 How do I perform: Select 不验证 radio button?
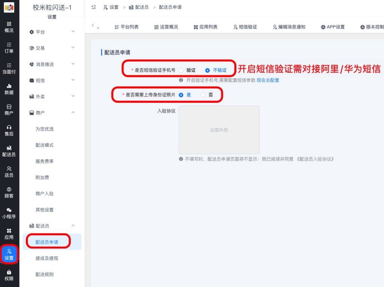[x=207, y=70]
